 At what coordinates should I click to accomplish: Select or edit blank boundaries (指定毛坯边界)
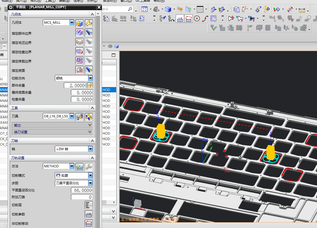80,42
